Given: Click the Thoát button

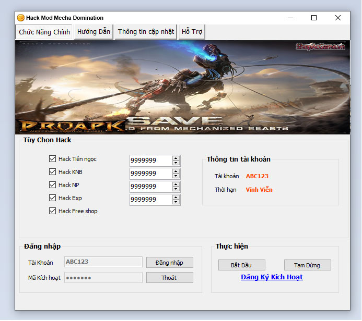Looking at the screenshot, I should (169, 278).
